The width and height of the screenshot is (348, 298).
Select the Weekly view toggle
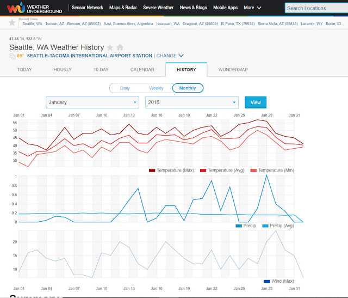156,88
